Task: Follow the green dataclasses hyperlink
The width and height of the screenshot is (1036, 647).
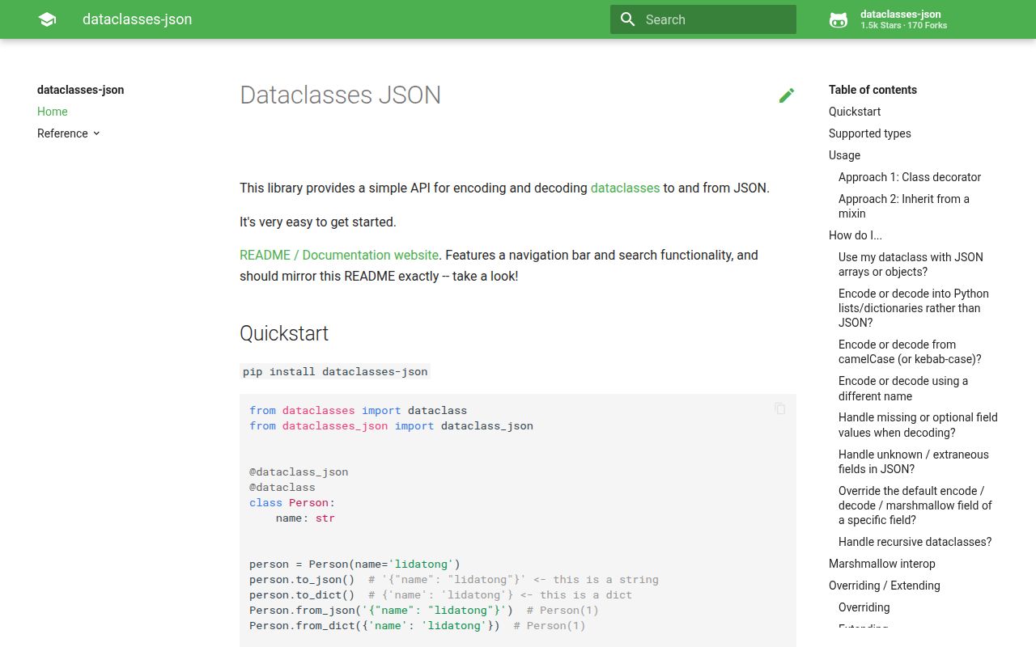Action: (x=625, y=188)
